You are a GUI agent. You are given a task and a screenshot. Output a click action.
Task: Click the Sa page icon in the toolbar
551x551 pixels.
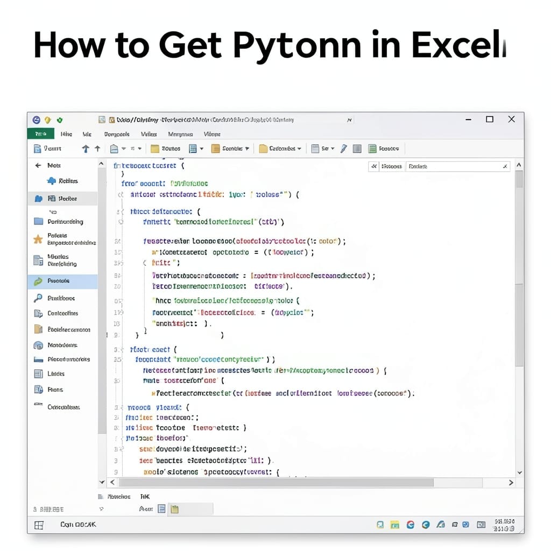click(x=315, y=149)
